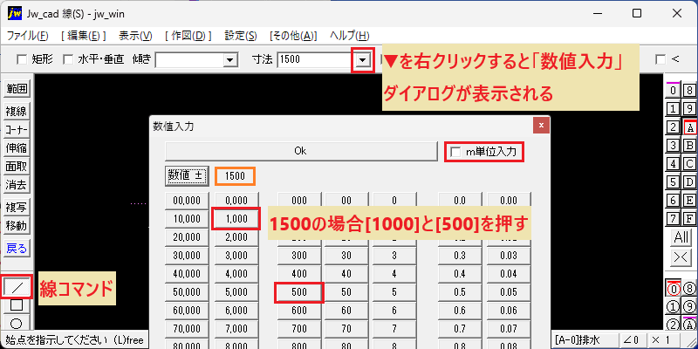Click the 寸法 field showing 1500
This screenshot has width=698, height=349.
[x=317, y=60]
